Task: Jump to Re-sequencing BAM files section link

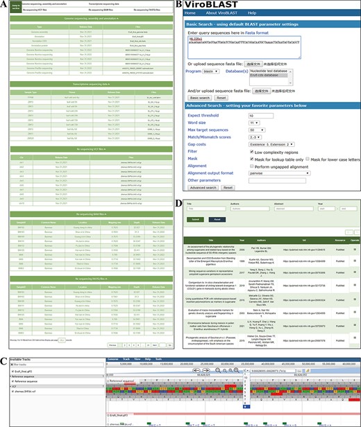Action: [101, 10]
